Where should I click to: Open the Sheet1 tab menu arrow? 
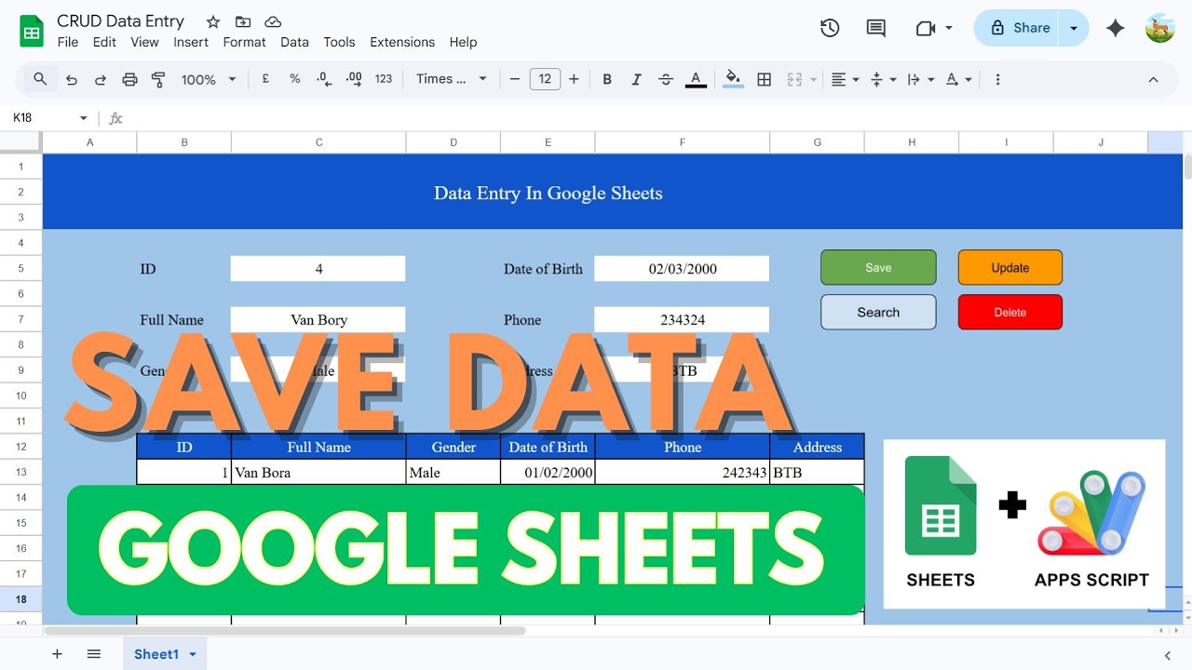tap(193, 654)
